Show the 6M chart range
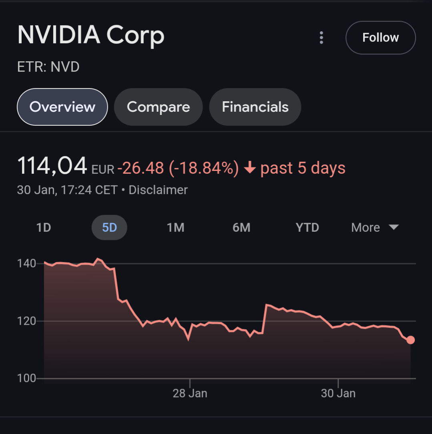Viewport: 432px width, 434px height. 241,227
